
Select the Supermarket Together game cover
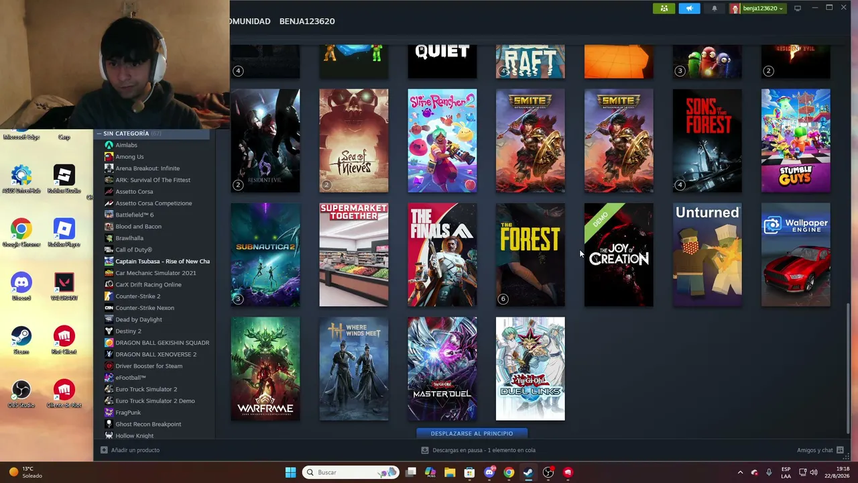[x=354, y=255]
